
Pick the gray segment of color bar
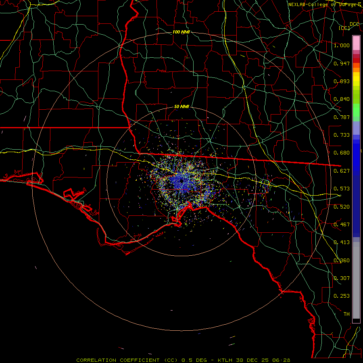click(x=356, y=280)
